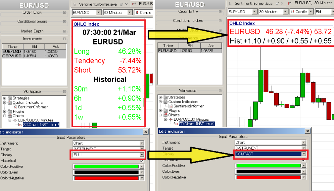Image resolution: width=334 pixels, height=191 pixels.
Task: Click SentimentInformer fx icon in right workspace
Action: pyautogui.click(x=170, y=106)
